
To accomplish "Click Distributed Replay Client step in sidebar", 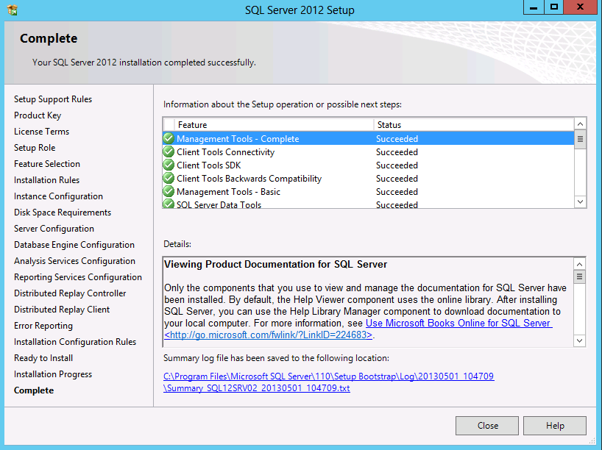I will click(62, 310).
